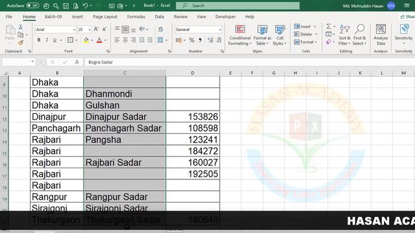
Task: Click the Sensitivity button
Action: click(403, 35)
